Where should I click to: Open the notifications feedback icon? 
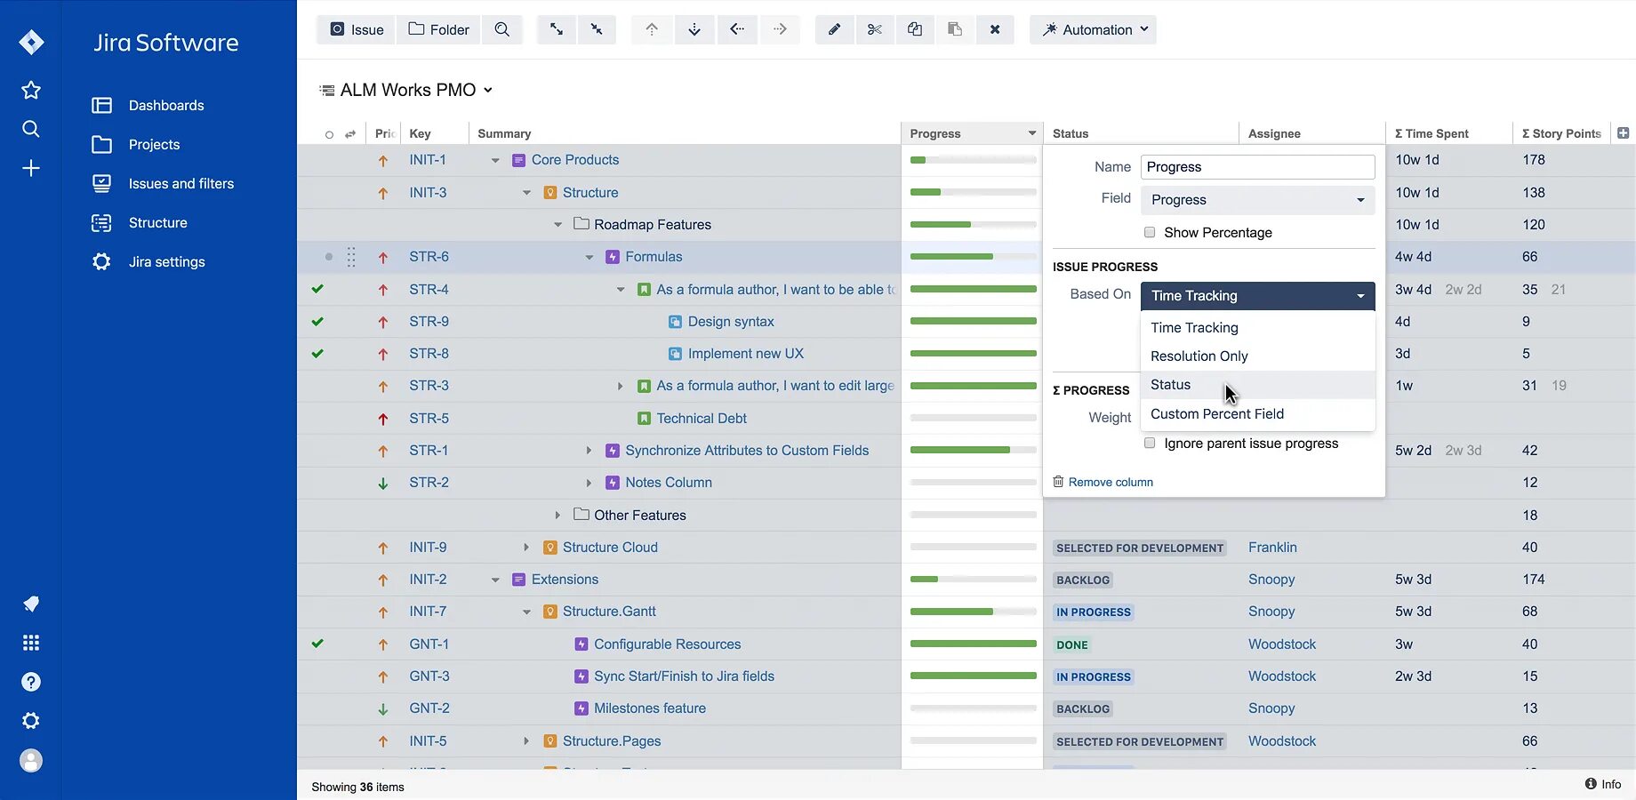(x=31, y=604)
